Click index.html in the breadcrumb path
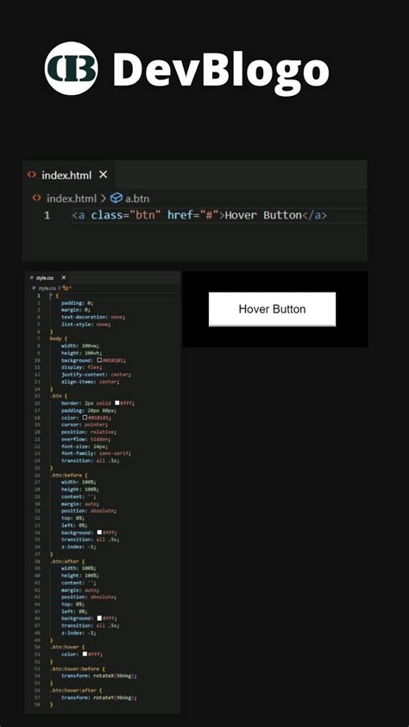 71,199
